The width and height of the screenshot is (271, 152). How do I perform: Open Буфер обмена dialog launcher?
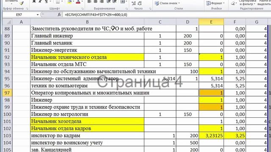27,8
